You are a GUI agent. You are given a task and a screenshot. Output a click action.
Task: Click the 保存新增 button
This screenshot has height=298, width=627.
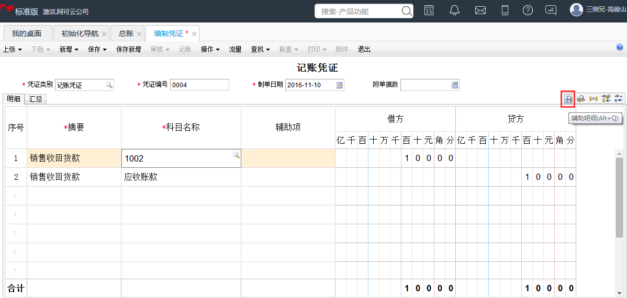click(128, 50)
